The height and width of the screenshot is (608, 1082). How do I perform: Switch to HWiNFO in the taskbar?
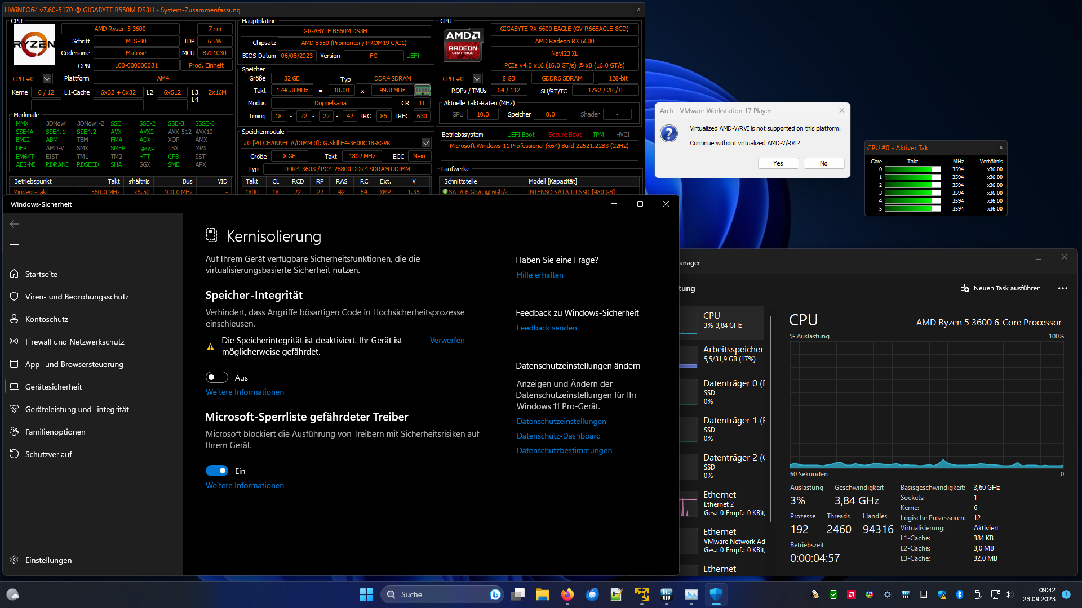pos(667,594)
